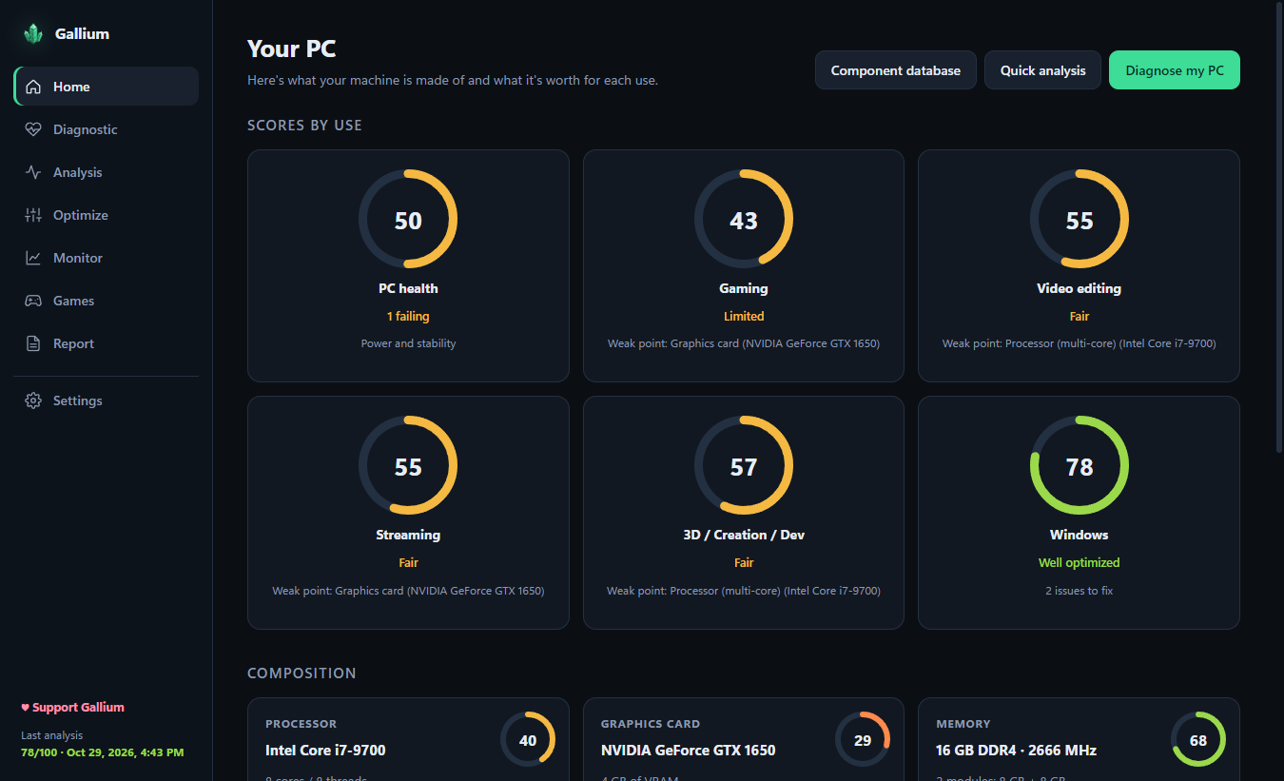Click the Gallium crystal logo icon
The image size is (1284, 781).
pyautogui.click(x=33, y=33)
